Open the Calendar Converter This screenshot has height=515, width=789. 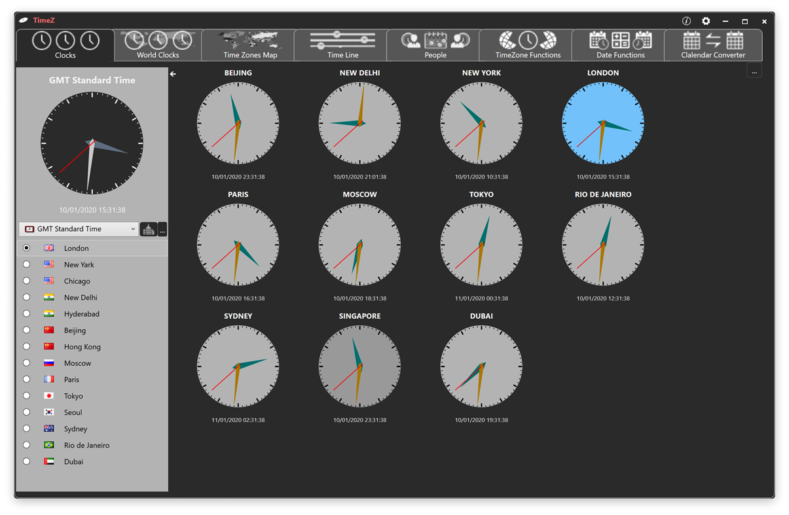click(x=713, y=44)
